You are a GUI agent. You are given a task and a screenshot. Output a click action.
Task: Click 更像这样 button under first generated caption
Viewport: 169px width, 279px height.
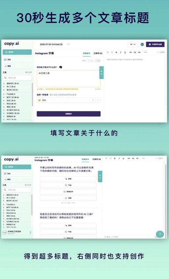tap(68, 191)
